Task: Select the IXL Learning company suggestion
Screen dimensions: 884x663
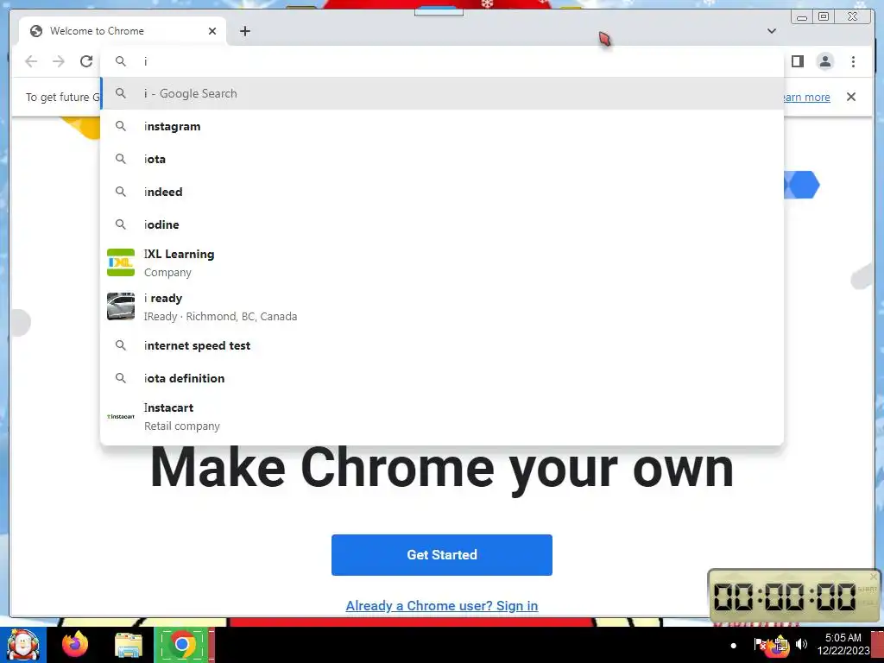Action: (442, 262)
